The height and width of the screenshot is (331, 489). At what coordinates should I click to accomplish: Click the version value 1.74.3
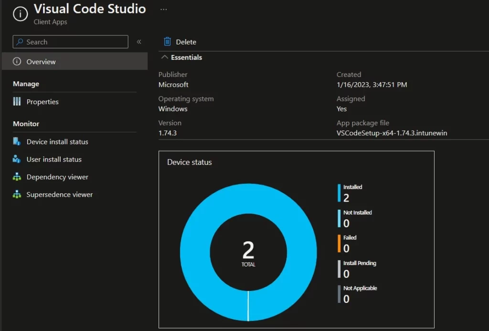pos(168,133)
